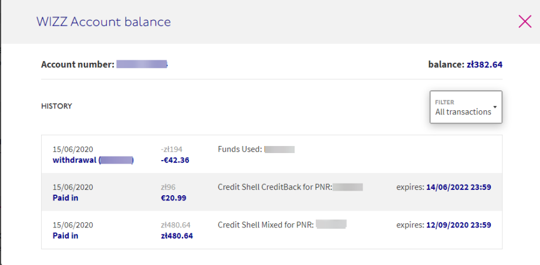Click the expiry date 14/06/2022 23:59

[458, 188]
